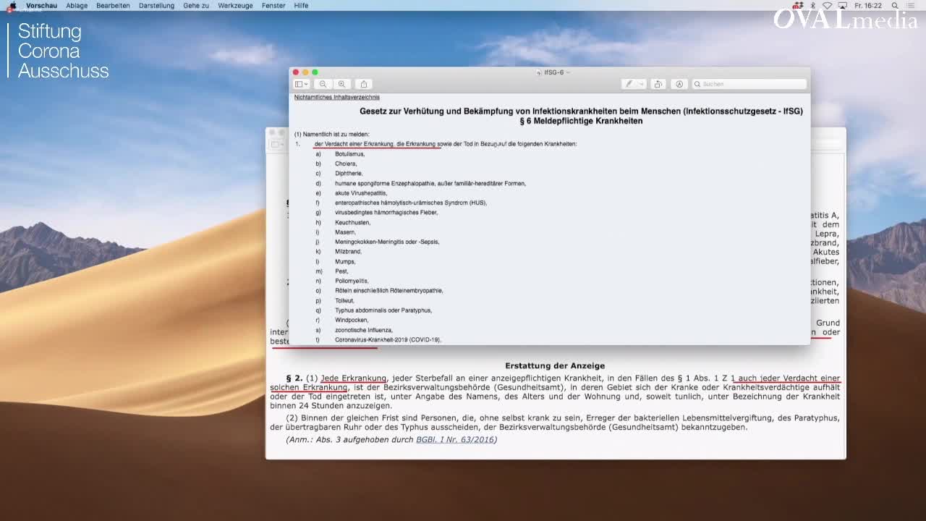Click list entry Diphtherie
The image size is (926, 521).
(x=349, y=174)
